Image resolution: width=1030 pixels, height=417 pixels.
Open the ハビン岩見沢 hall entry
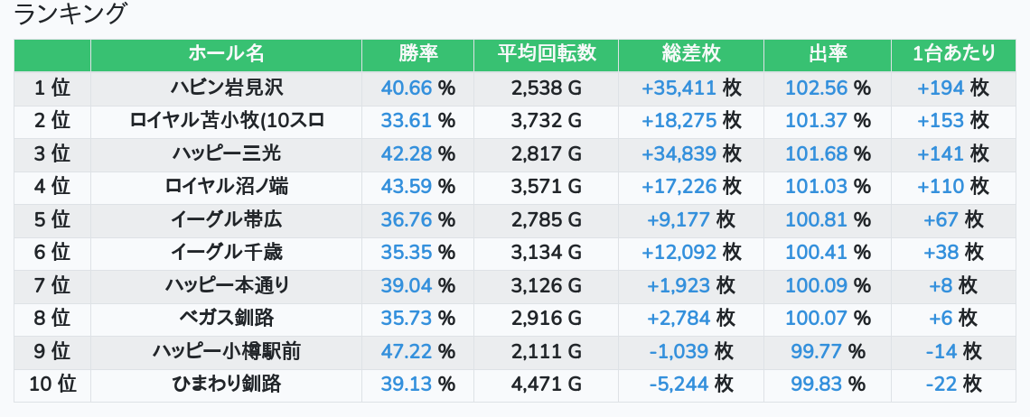[x=227, y=88]
